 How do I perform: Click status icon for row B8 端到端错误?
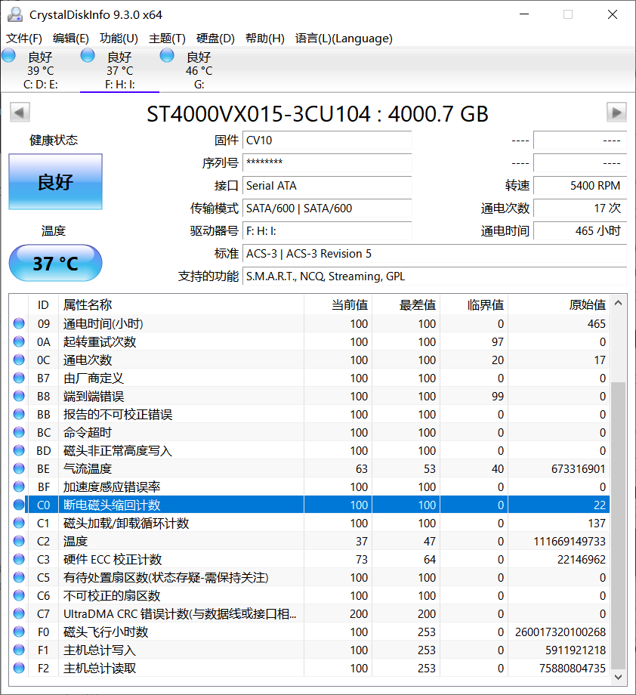pyautogui.click(x=19, y=396)
